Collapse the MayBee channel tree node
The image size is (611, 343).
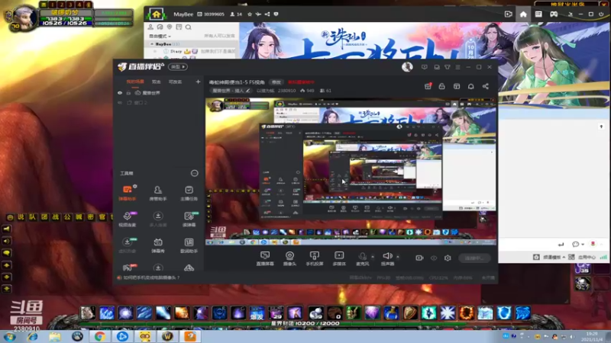pyautogui.click(x=152, y=44)
